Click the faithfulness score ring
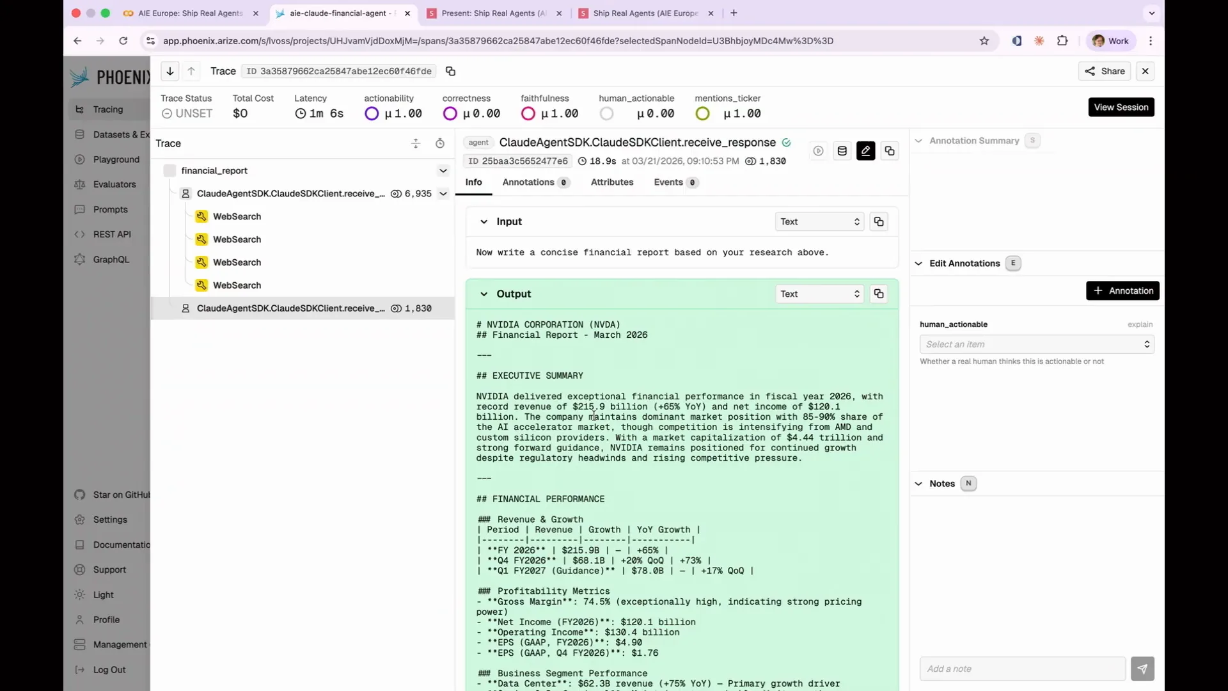This screenshot has width=1228, height=691. [x=528, y=114]
